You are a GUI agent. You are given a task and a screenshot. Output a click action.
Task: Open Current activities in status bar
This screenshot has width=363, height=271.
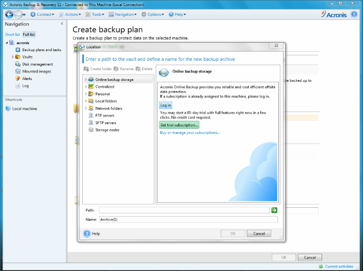coord(339,266)
